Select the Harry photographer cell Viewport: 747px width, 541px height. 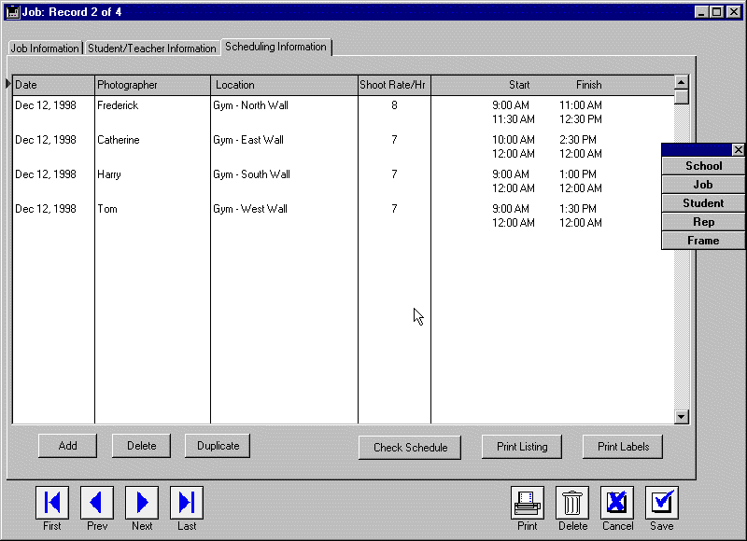coord(109,174)
